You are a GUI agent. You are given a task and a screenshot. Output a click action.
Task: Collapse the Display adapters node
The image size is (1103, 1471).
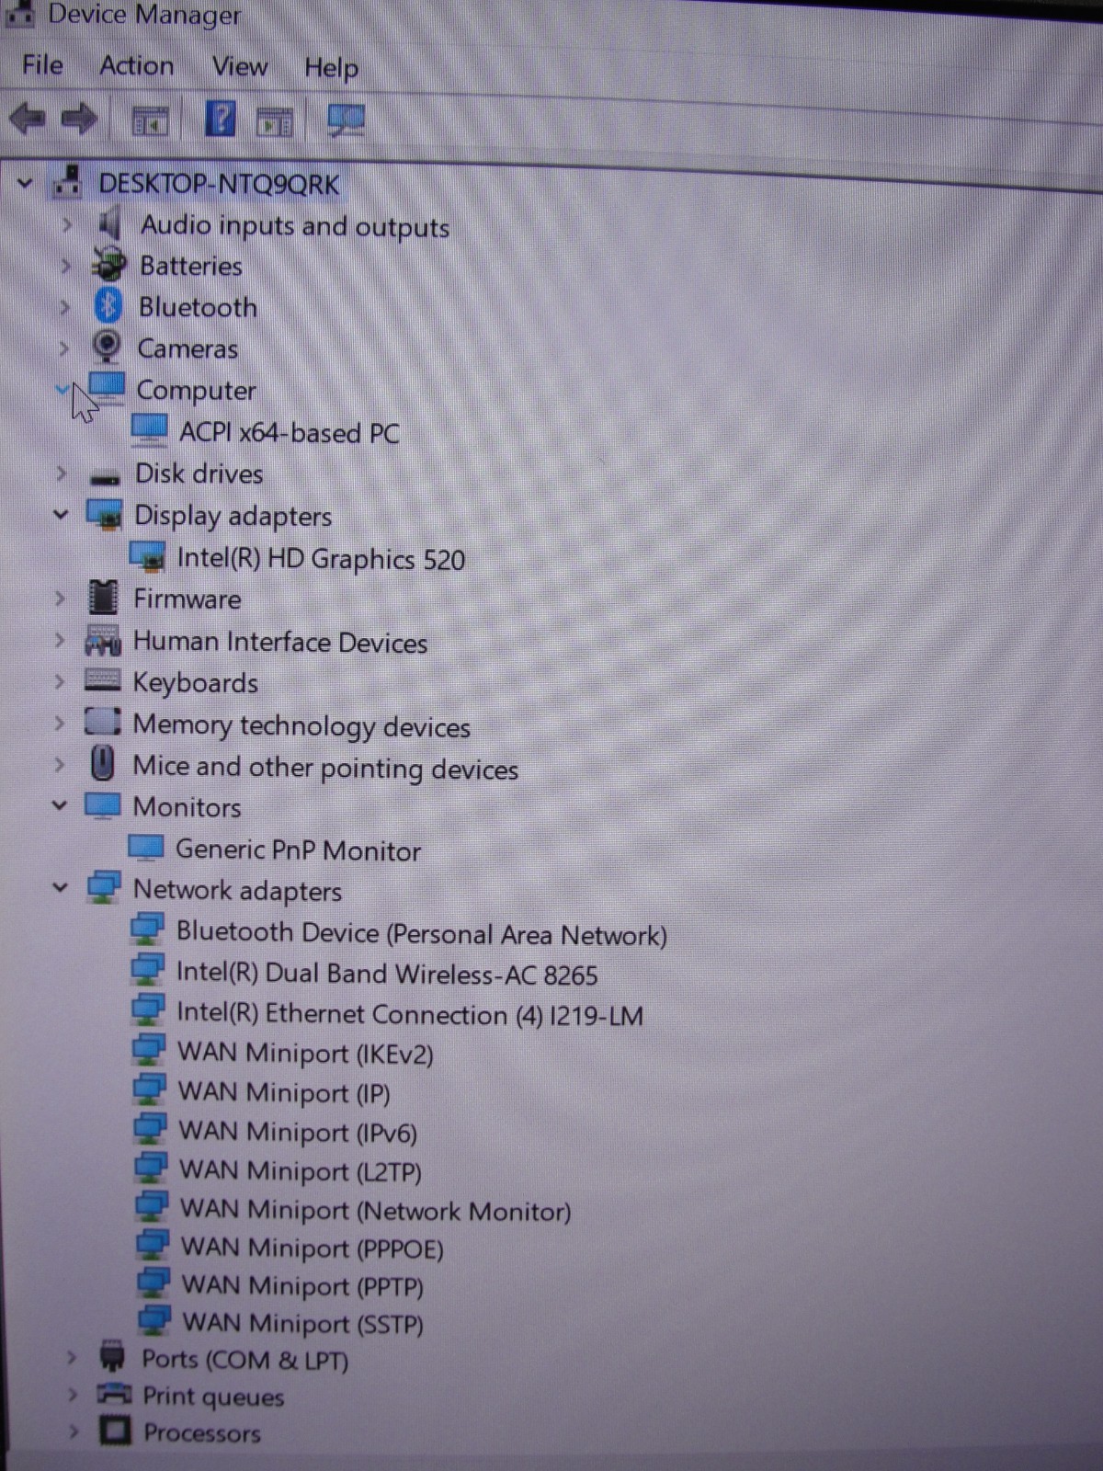pyautogui.click(x=61, y=514)
